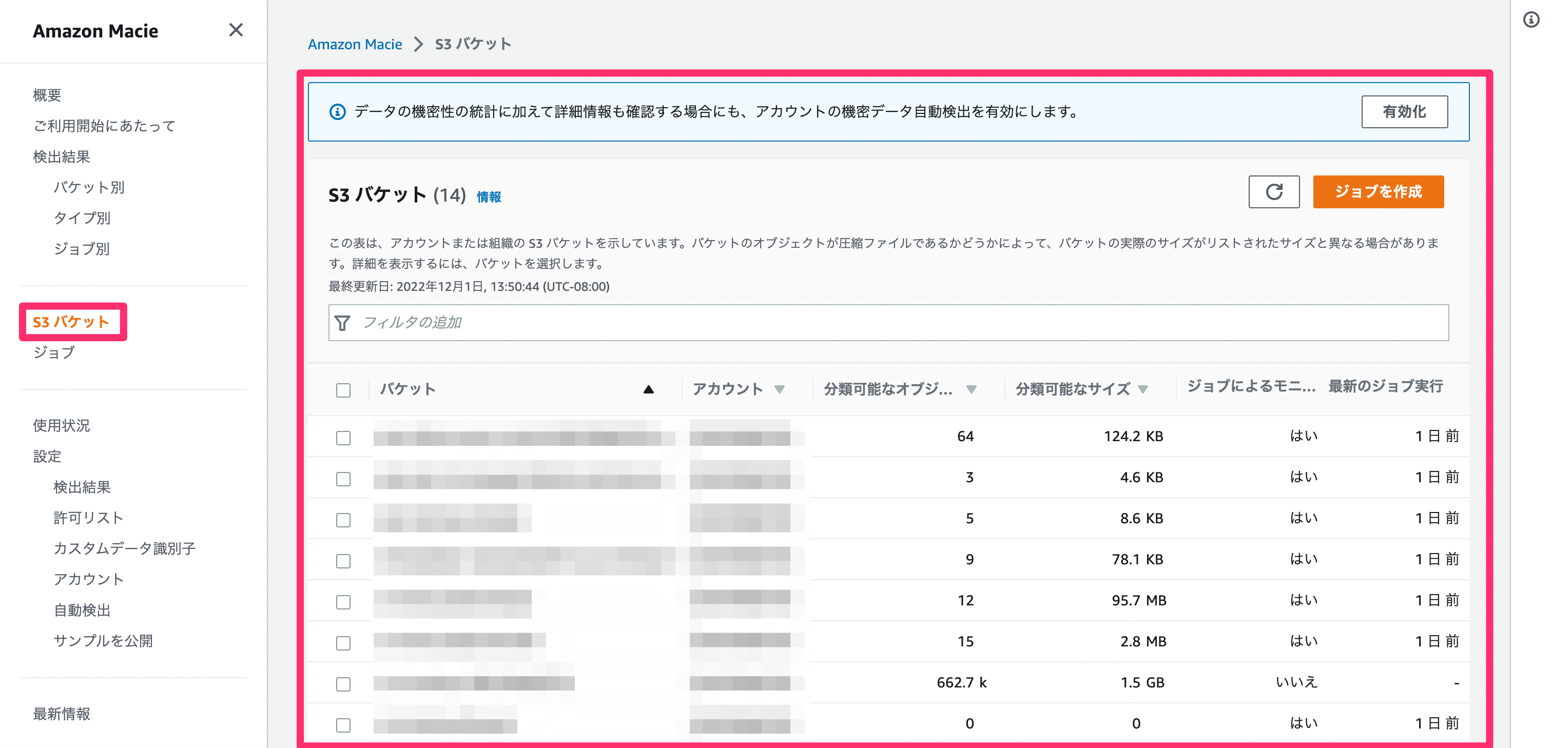Navigate to 使用状況 in the sidebar

62,425
